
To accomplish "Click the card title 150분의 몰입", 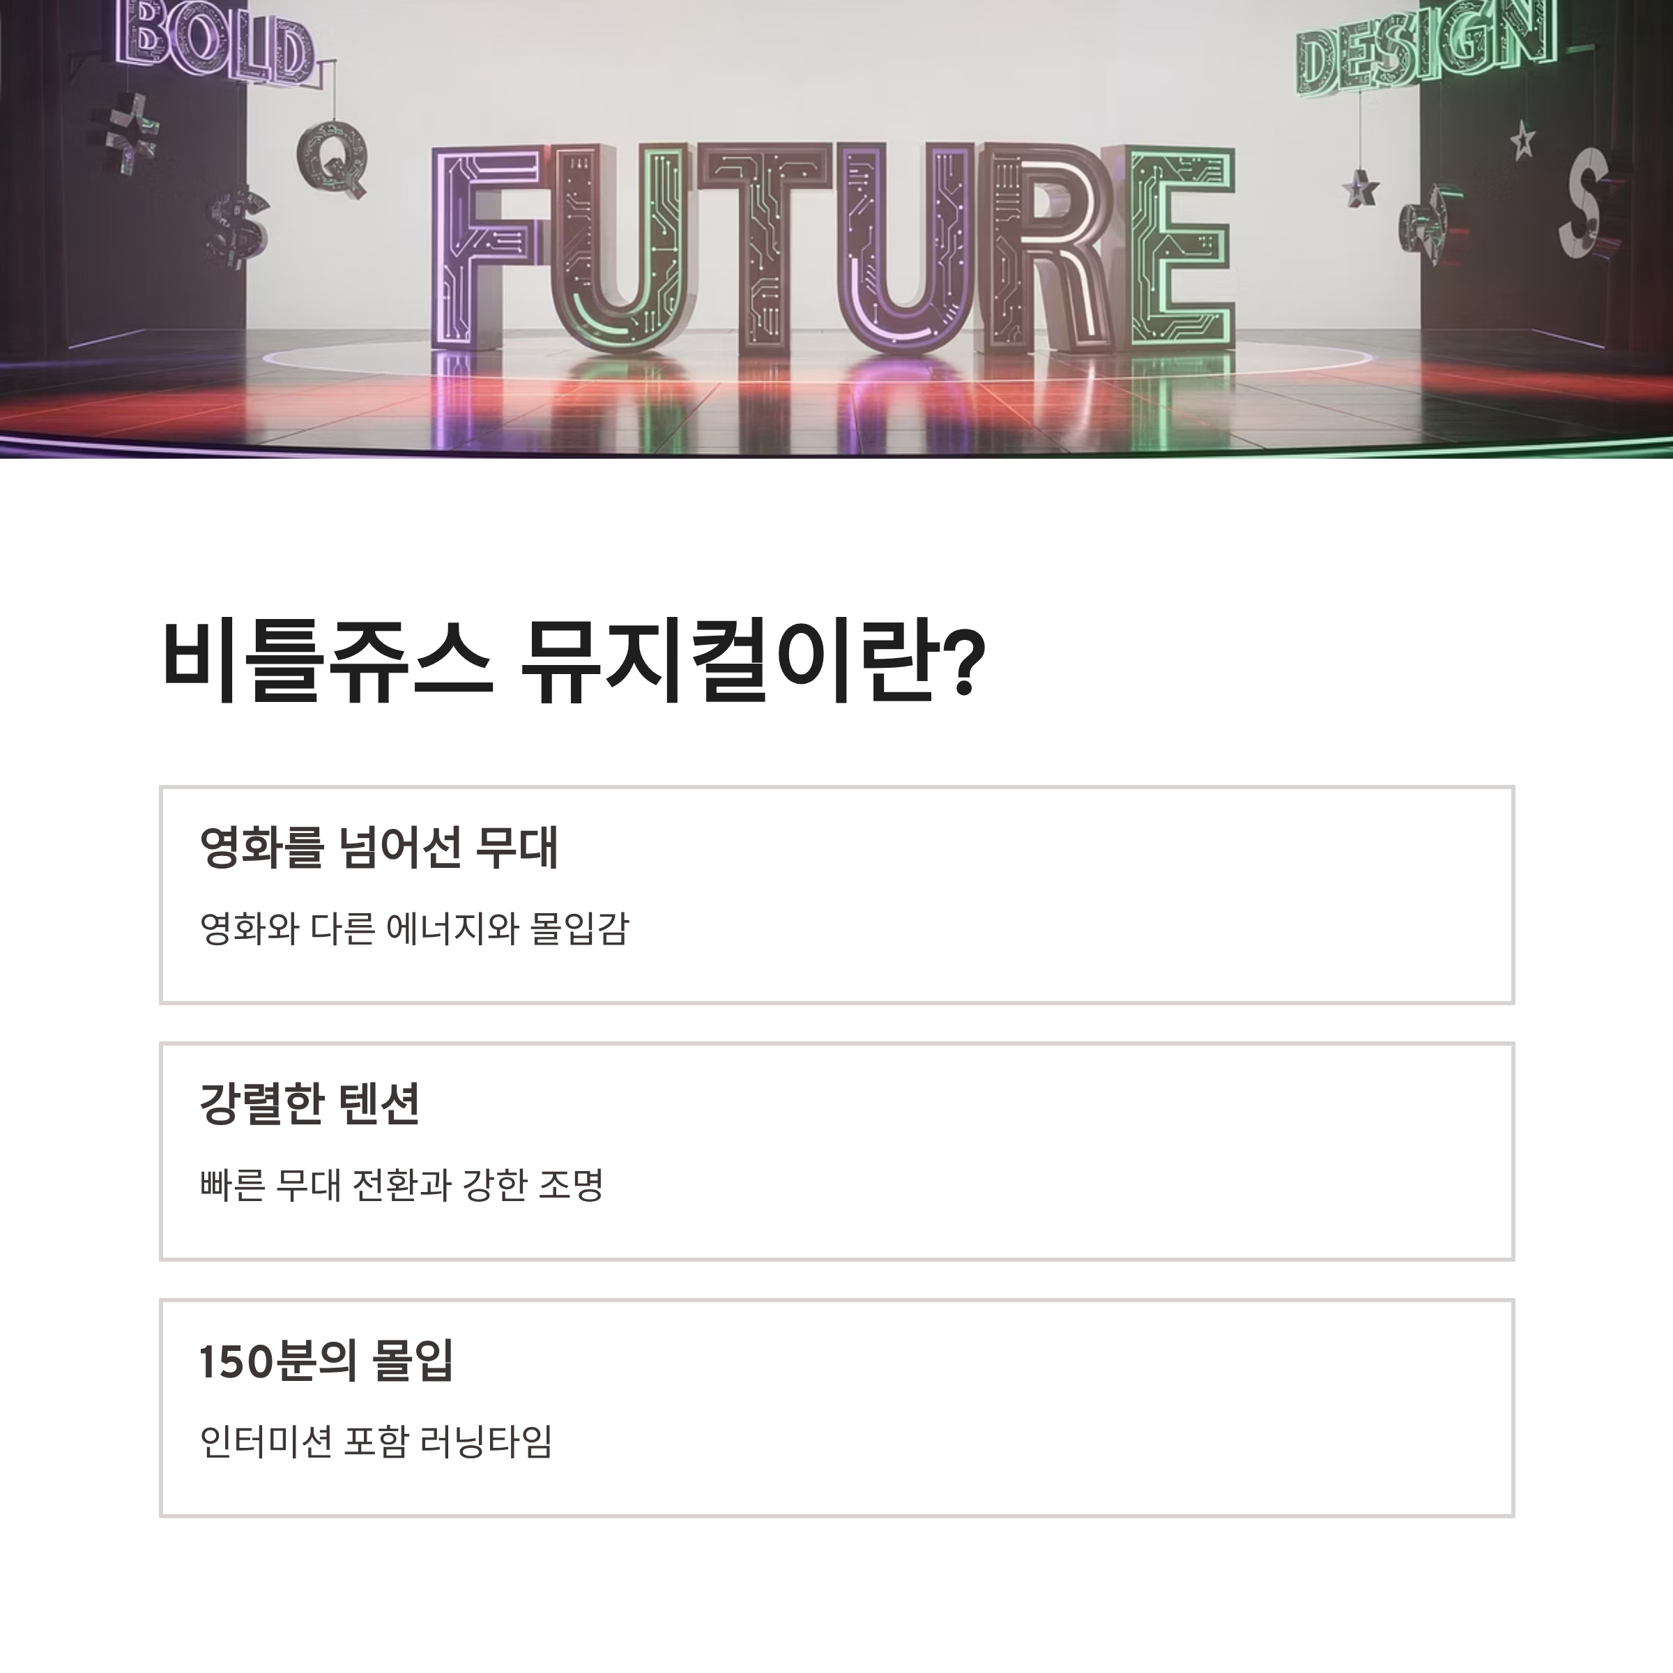I will (326, 1361).
